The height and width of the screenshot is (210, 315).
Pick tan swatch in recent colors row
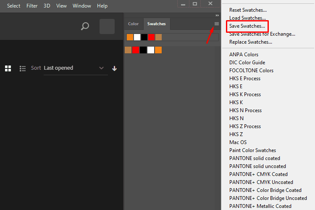158,37
